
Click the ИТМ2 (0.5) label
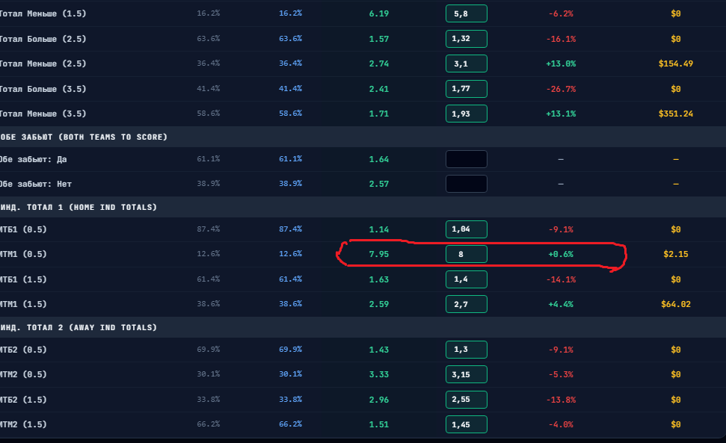(x=23, y=374)
